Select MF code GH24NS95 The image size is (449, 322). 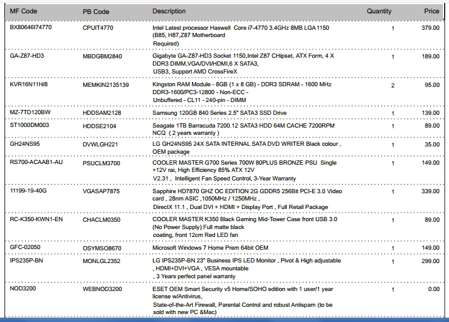pos(25,143)
